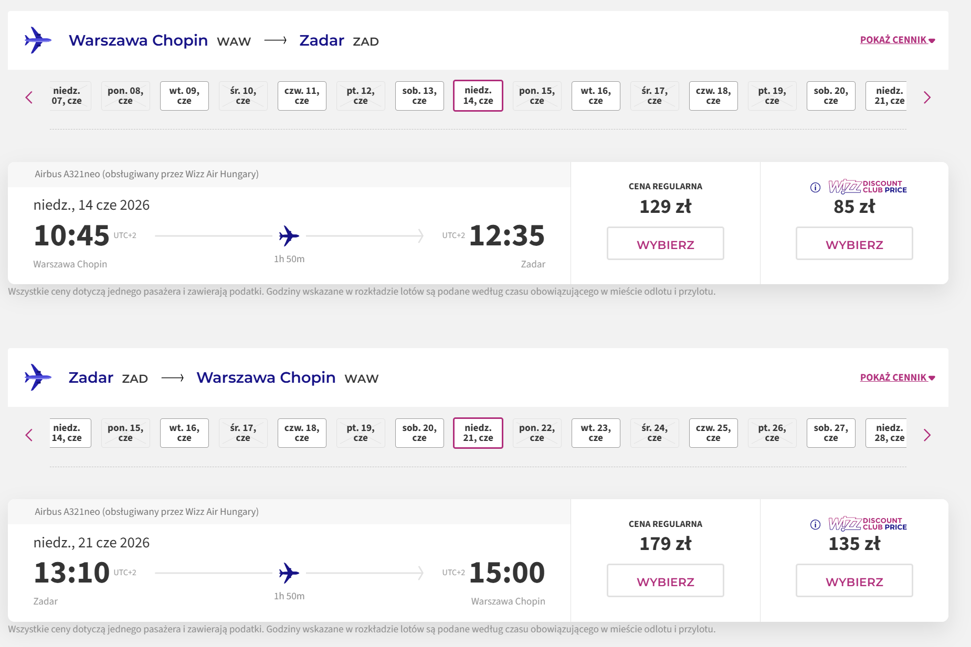Screen dimensions: 971x647
Task: Select return date sob. 27, cze
Action: tap(831, 433)
